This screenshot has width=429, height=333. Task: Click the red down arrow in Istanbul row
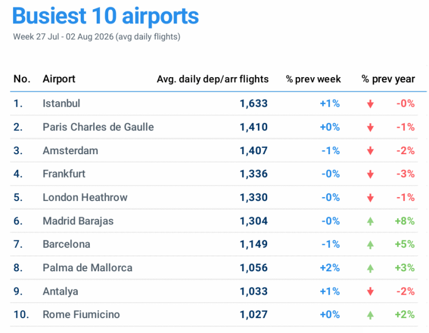tap(370, 104)
